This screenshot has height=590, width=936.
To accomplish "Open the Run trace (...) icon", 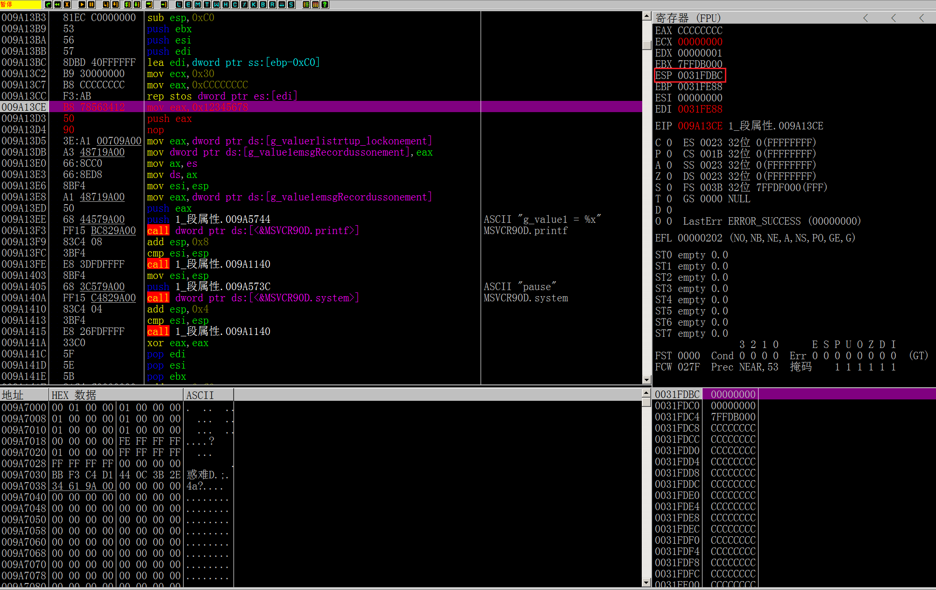I will 282,5.
